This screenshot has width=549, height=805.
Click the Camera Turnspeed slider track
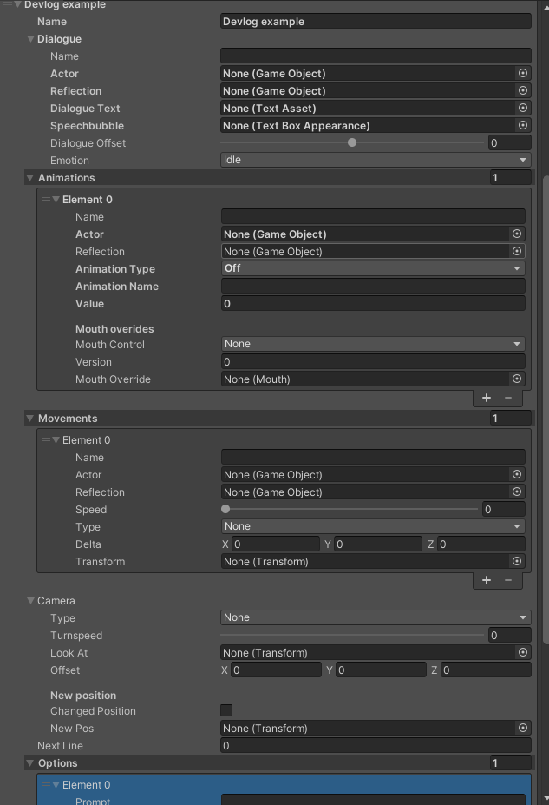tap(352, 635)
